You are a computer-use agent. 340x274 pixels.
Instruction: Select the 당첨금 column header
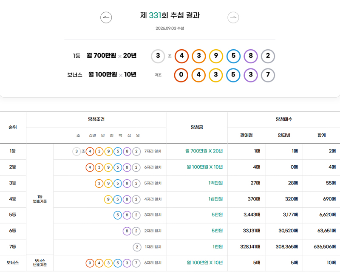197,127
